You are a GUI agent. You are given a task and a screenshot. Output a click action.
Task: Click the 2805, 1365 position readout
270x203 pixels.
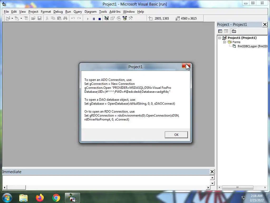pyautogui.click(x=162, y=19)
